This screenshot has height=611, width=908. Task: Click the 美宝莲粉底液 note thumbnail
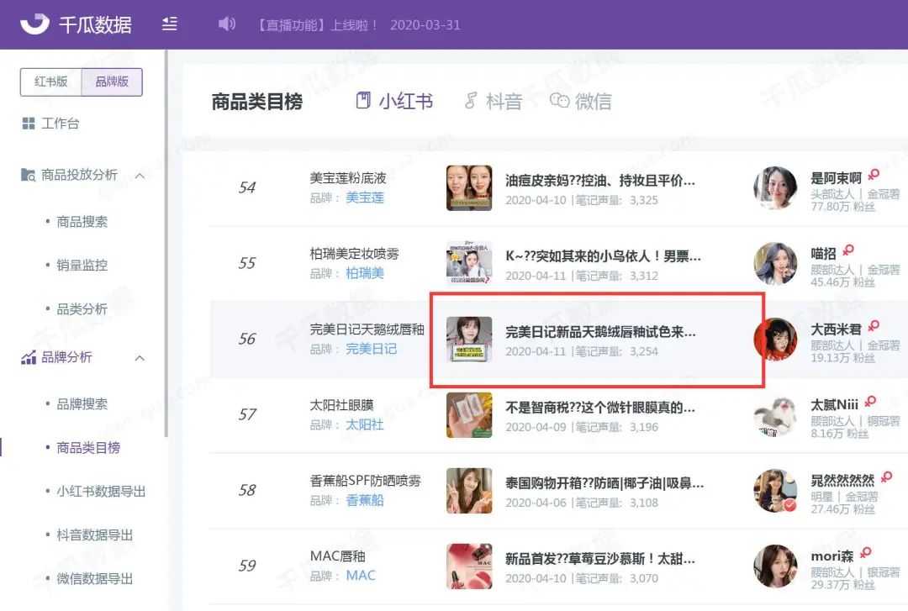(x=469, y=187)
